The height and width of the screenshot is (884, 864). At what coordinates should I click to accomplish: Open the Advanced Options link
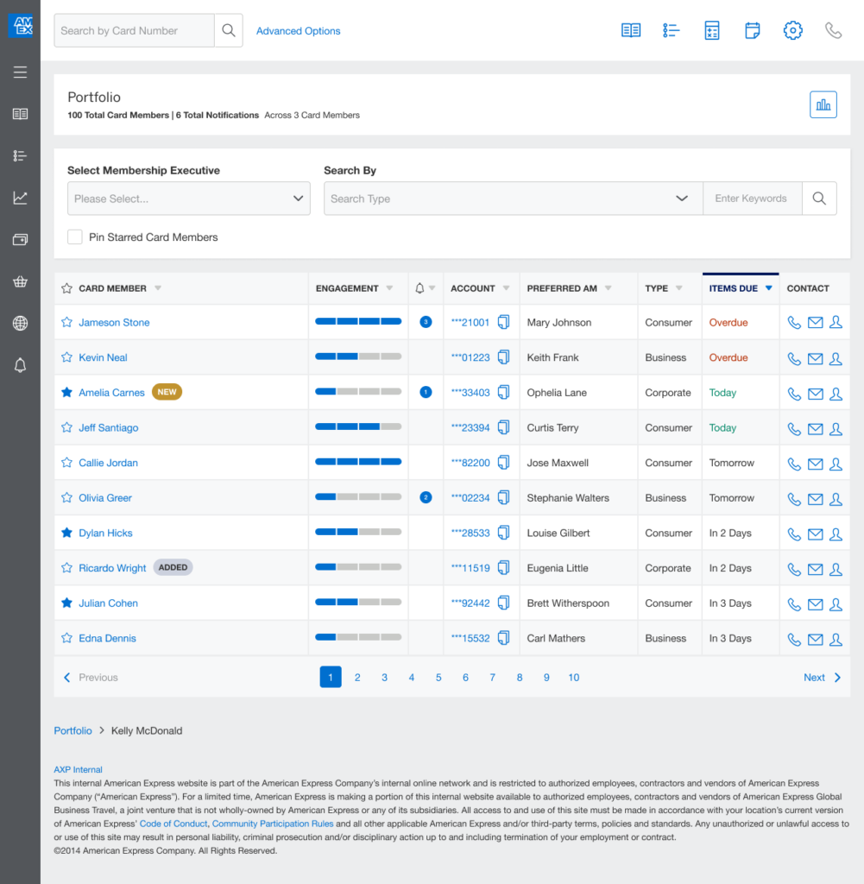298,31
